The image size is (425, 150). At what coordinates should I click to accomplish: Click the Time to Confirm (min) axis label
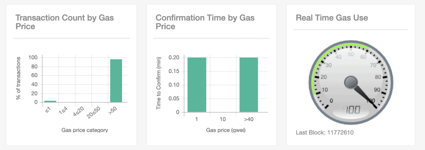pos(159,83)
